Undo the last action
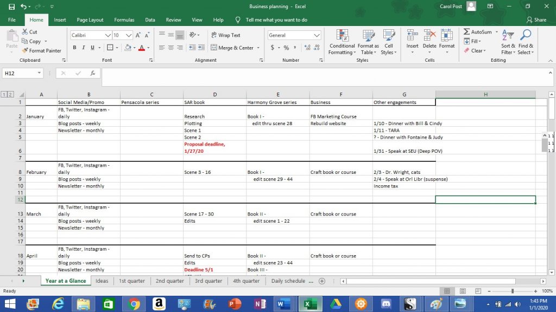 pos(23,6)
